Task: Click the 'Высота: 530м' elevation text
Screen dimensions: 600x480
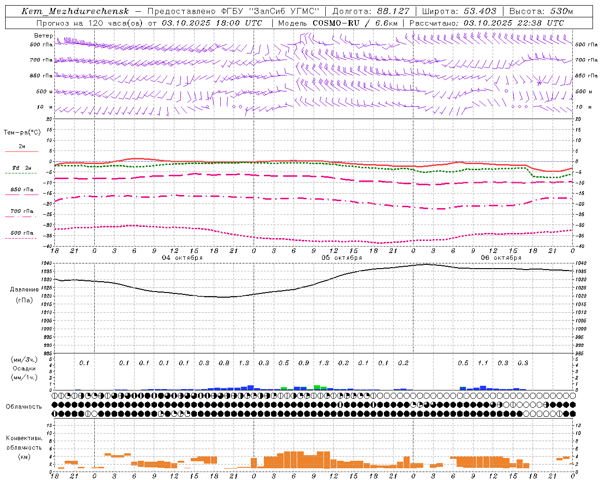Action: click(541, 11)
